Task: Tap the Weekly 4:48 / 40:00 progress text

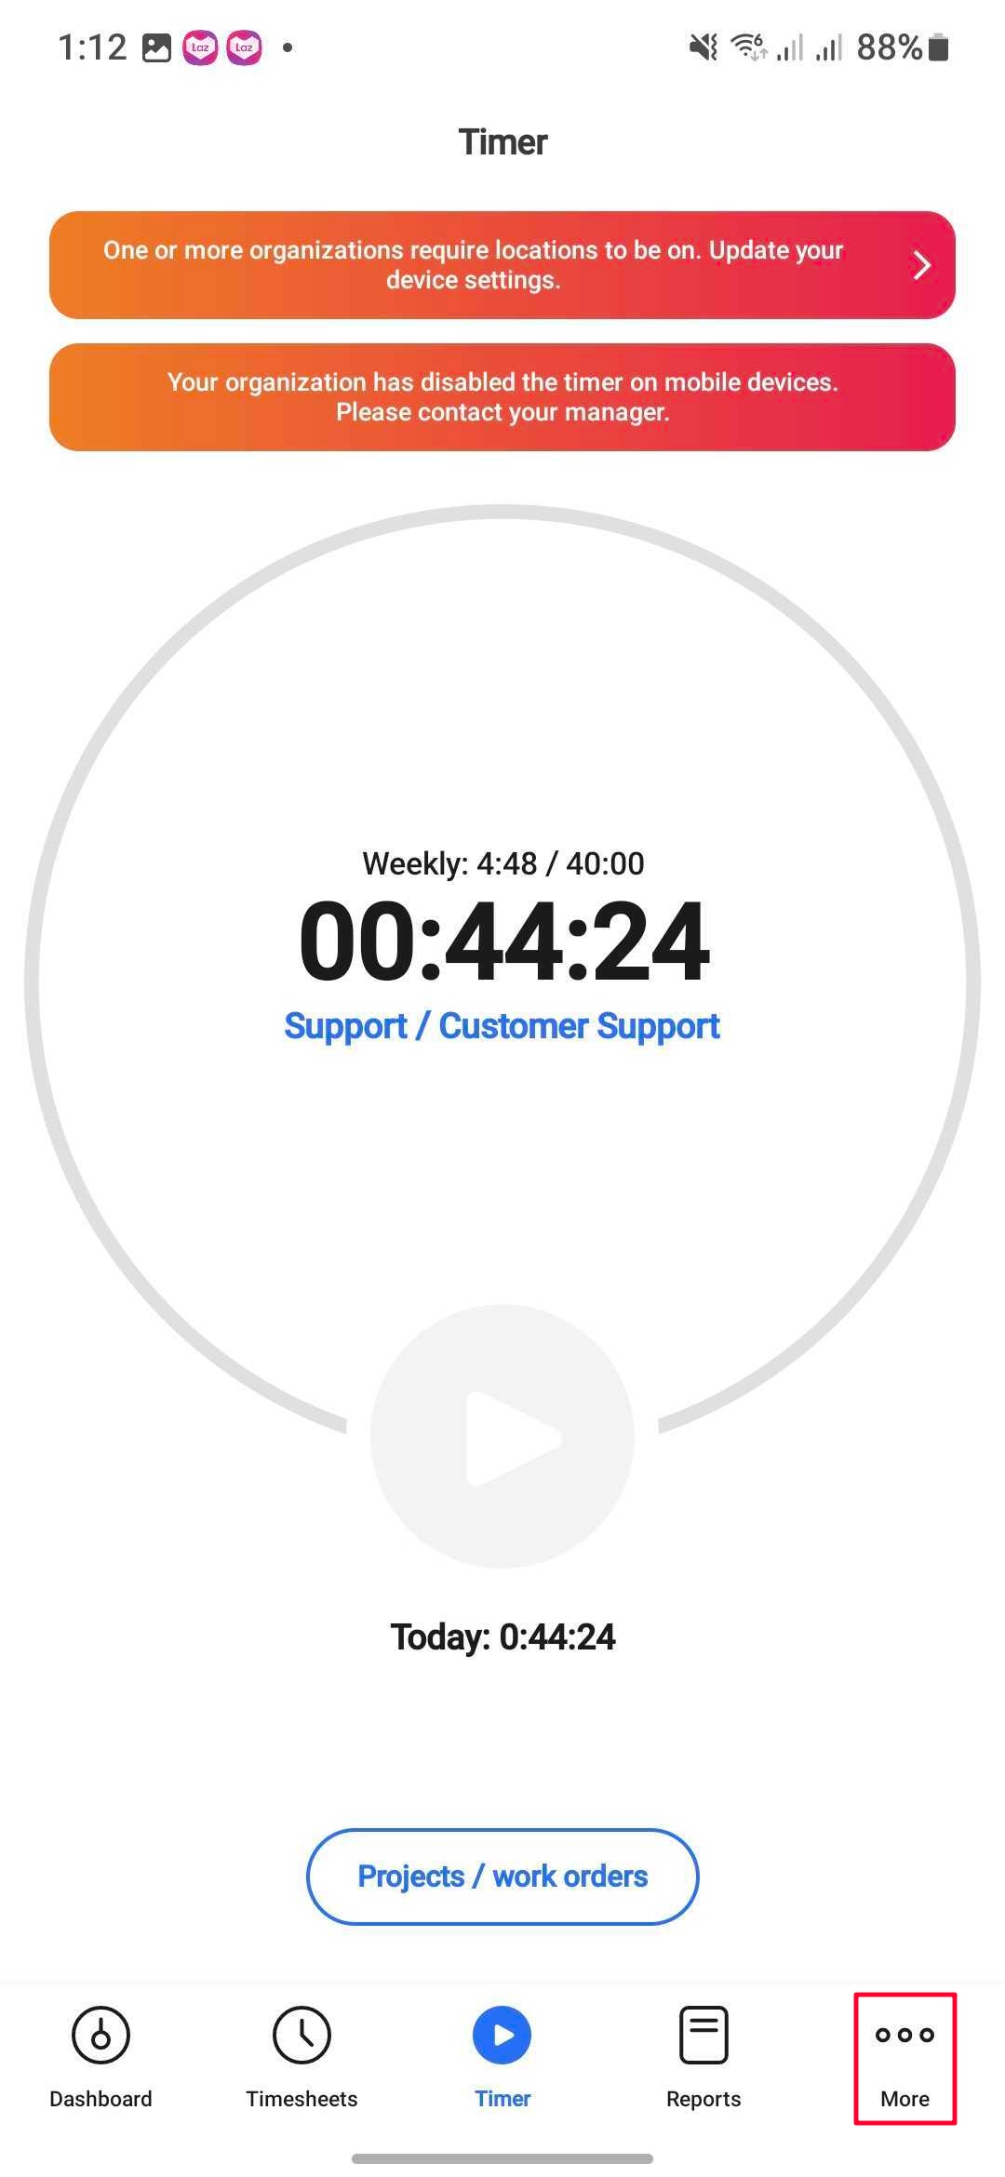Action: pos(502,863)
